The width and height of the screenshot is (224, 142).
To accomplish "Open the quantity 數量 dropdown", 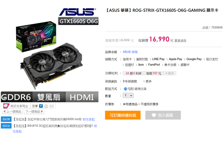I will (128, 95).
